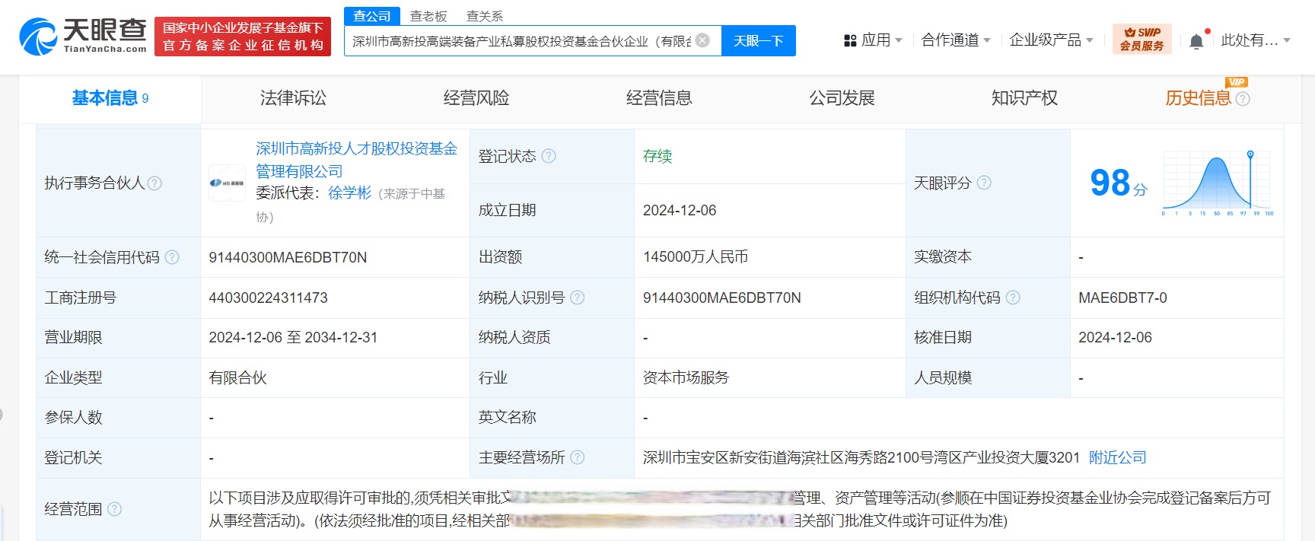1315x541 pixels.
Task: Expand the 合作通道 dropdown
Action: coord(956,40)
